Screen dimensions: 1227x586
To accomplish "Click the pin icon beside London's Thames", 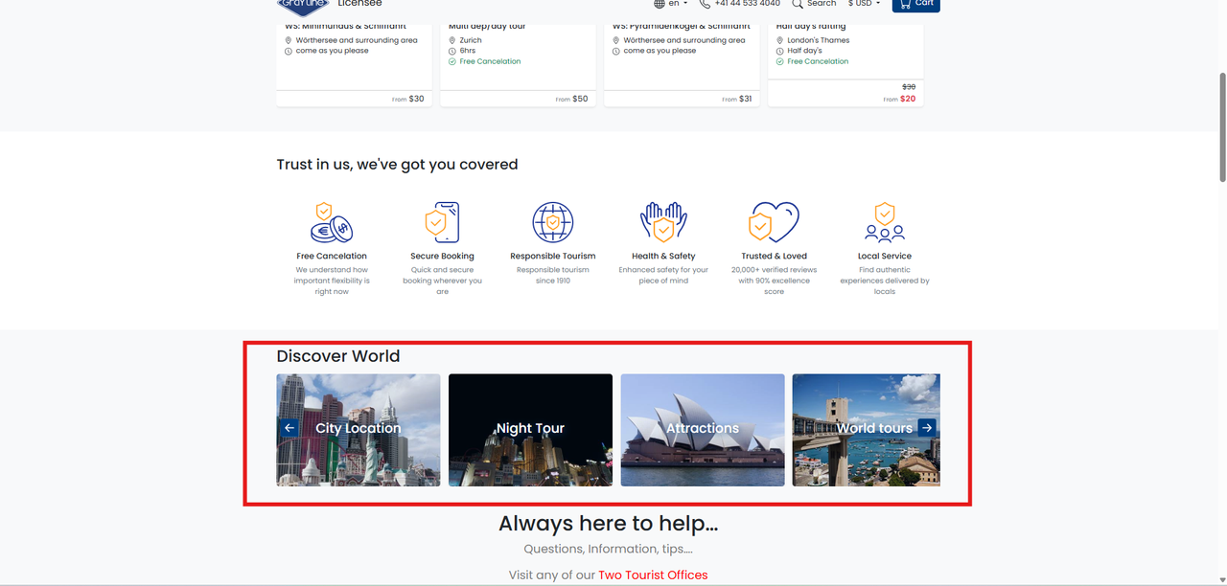I will coord(779,40).
